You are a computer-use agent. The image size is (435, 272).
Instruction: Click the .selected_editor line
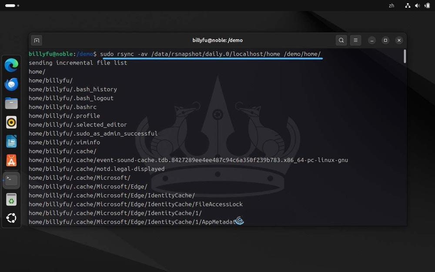78,124
